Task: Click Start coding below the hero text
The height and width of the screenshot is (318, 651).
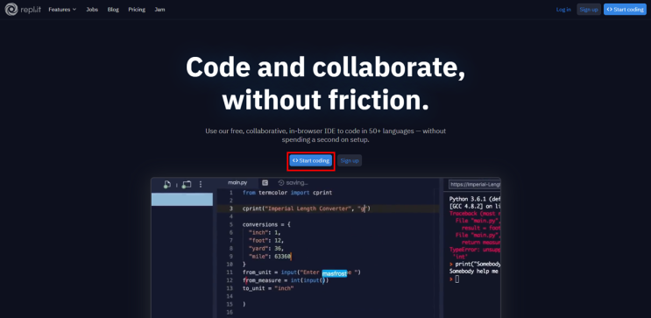Action: (310, 160)
